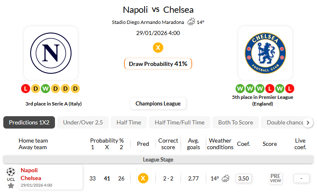Select the Both To Score tab
This screenshot has width=317, height=192.
(236, 122)
